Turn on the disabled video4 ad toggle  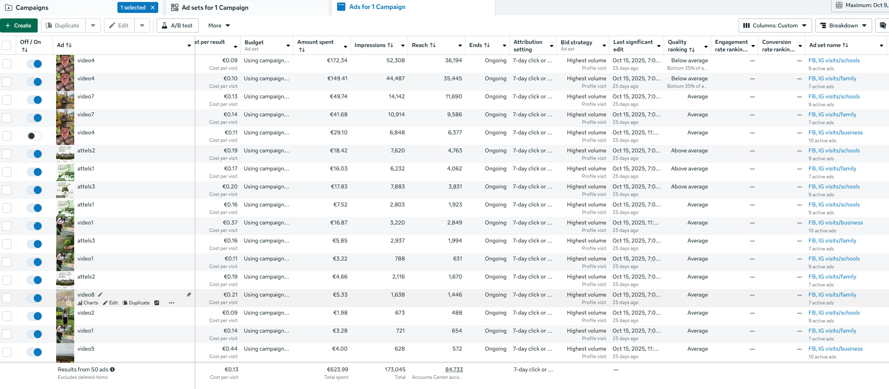click(x=35, y=136)
